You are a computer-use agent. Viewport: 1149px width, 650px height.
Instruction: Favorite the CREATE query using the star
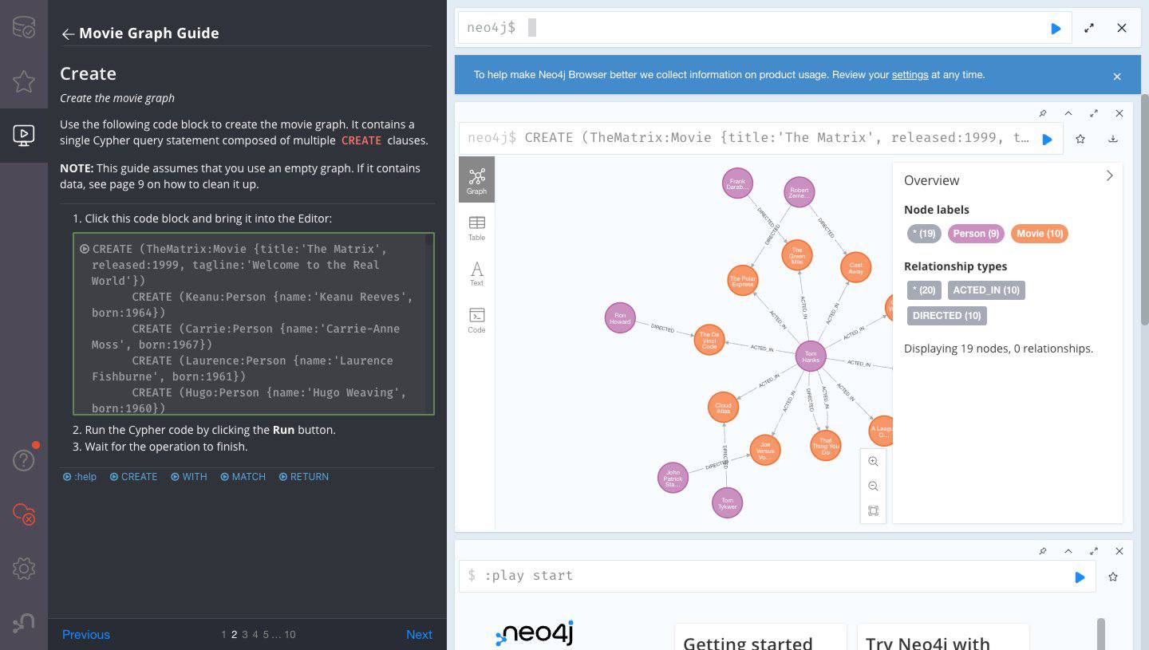click(x=1080, y=139)
